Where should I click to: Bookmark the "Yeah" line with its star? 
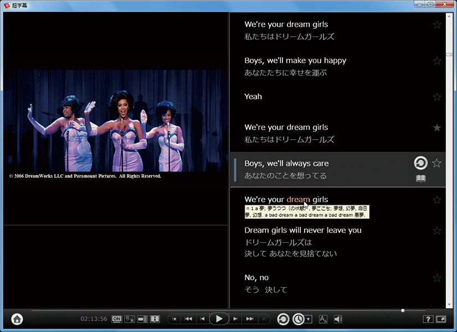437,97
